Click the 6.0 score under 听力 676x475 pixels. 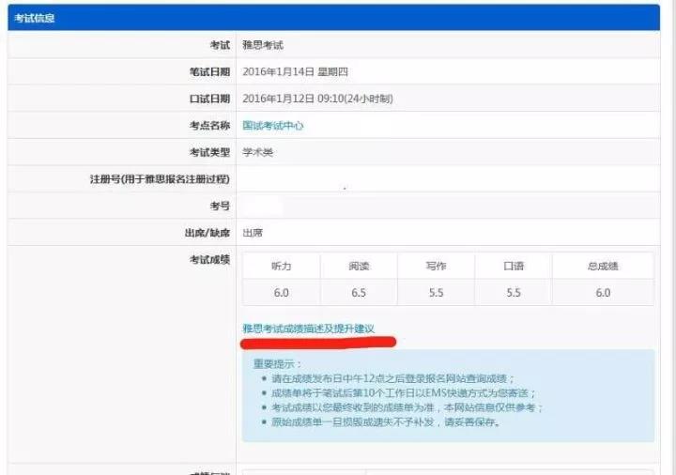[x=281, y=293]
